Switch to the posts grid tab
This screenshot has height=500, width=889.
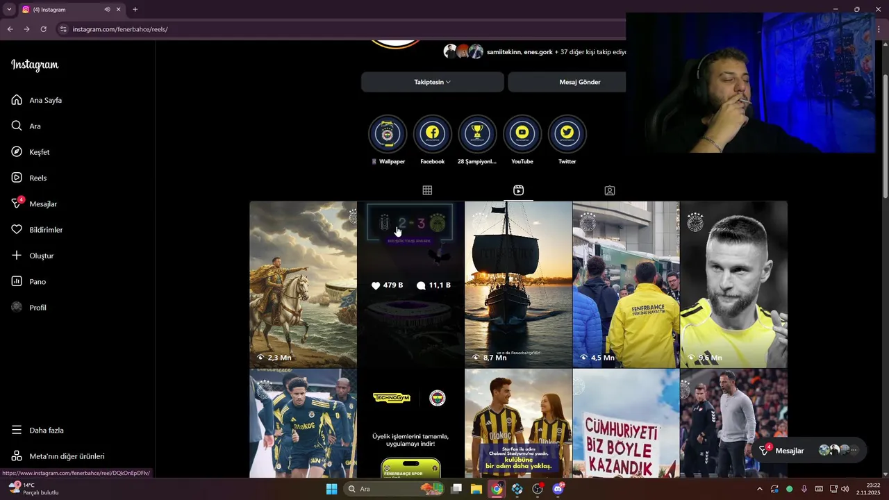427,190
